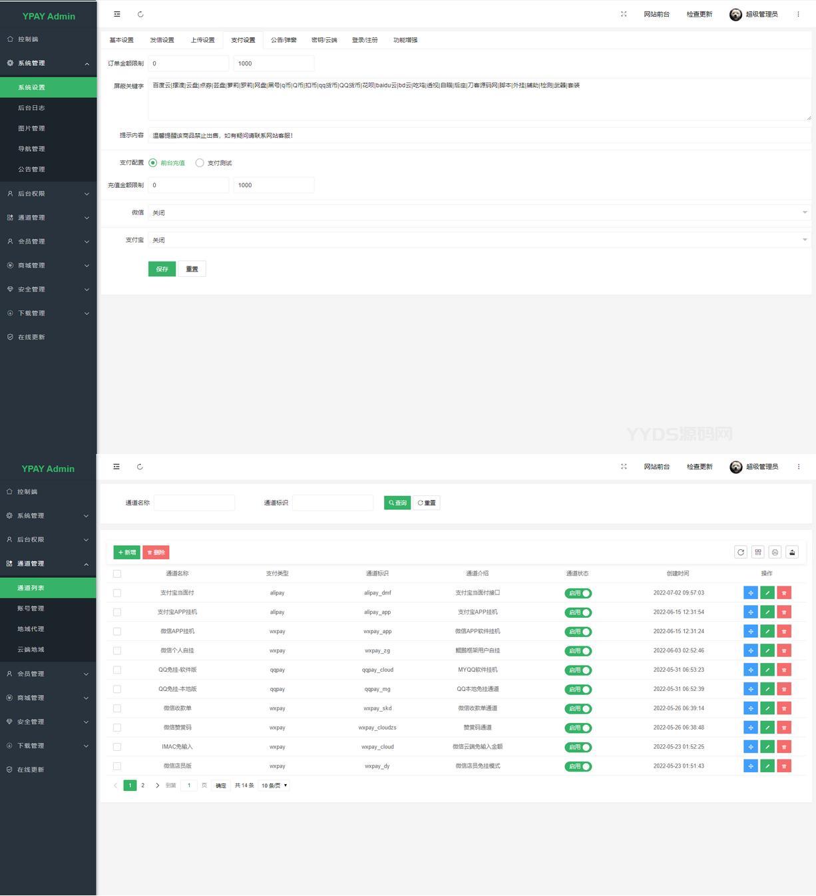Viewport: 816px width, 896px height.
Task: Open the 10 条/页 page size dropdown
Action: click(274, 785)
